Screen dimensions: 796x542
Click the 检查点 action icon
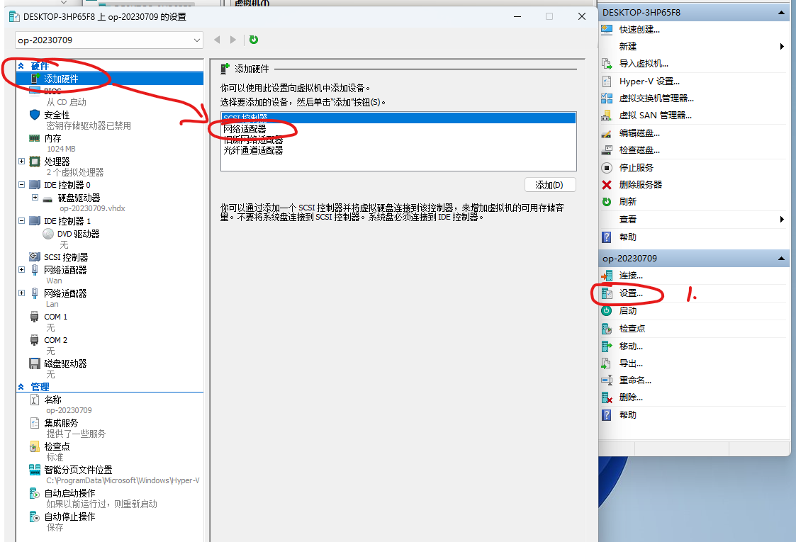tap(607, 329)
